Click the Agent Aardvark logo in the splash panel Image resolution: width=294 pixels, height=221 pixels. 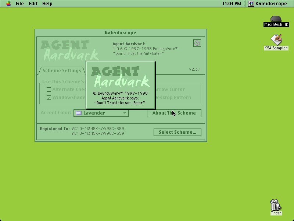(x=121, y=77)
